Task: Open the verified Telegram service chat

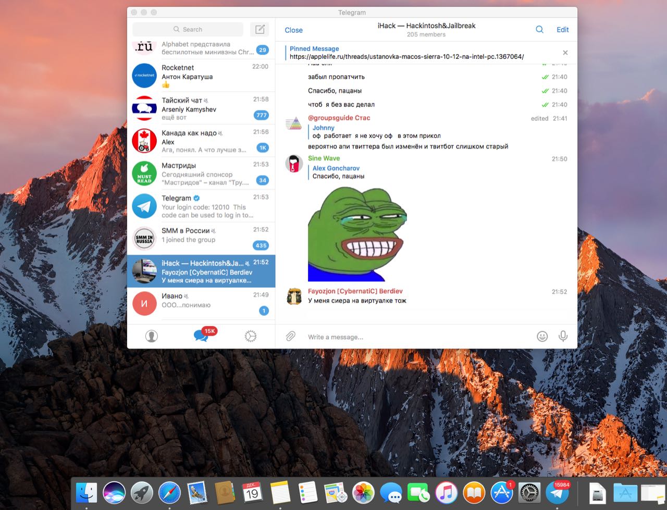Action: click(201, 206)
